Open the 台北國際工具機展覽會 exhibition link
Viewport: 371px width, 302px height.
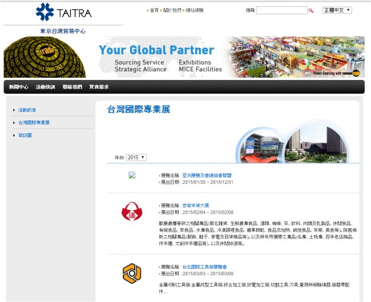click(204, 267)
